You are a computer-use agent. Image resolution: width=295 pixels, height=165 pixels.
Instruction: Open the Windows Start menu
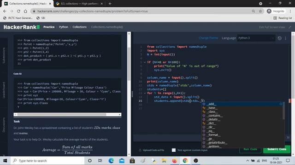click(x=5, y=160)
